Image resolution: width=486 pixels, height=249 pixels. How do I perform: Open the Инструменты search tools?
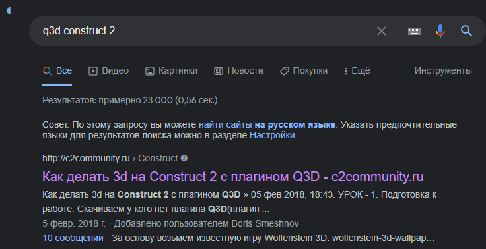[443, 71]
